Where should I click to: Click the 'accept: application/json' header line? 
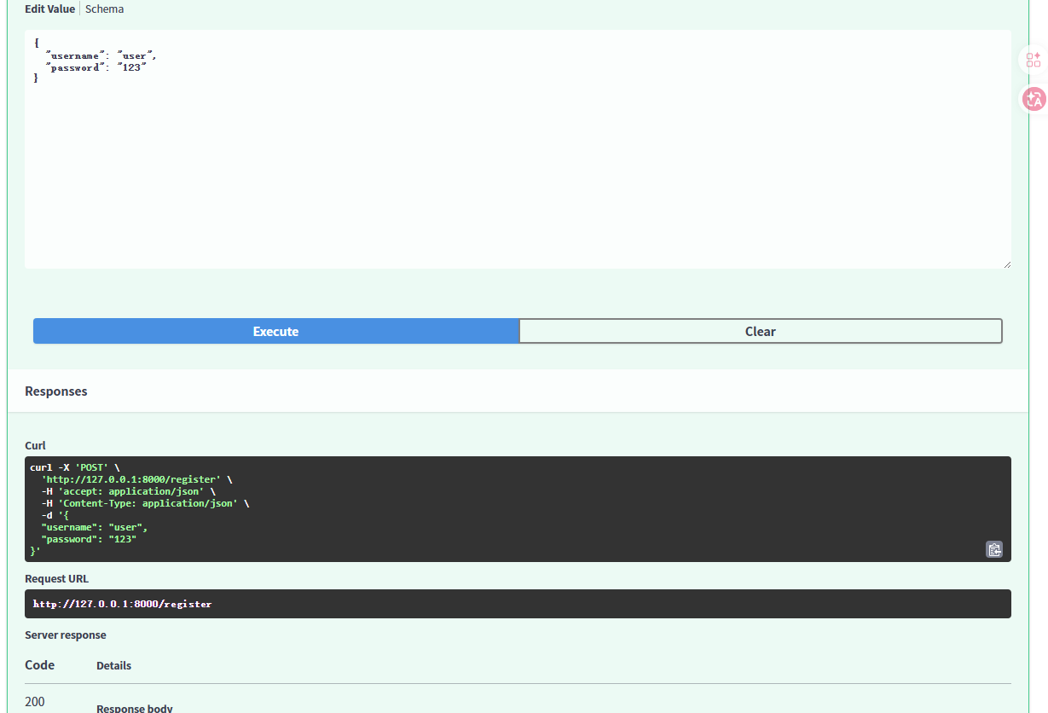pos(128,491)
